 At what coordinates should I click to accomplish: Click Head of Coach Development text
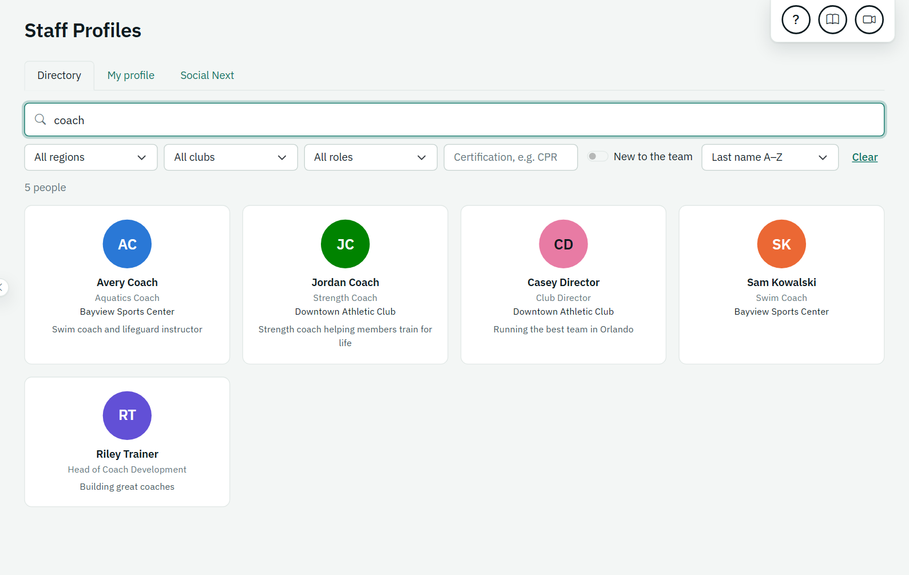127,470
